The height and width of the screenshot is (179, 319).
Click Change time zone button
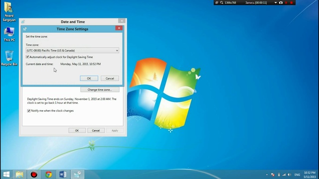(x=100, y=89)
